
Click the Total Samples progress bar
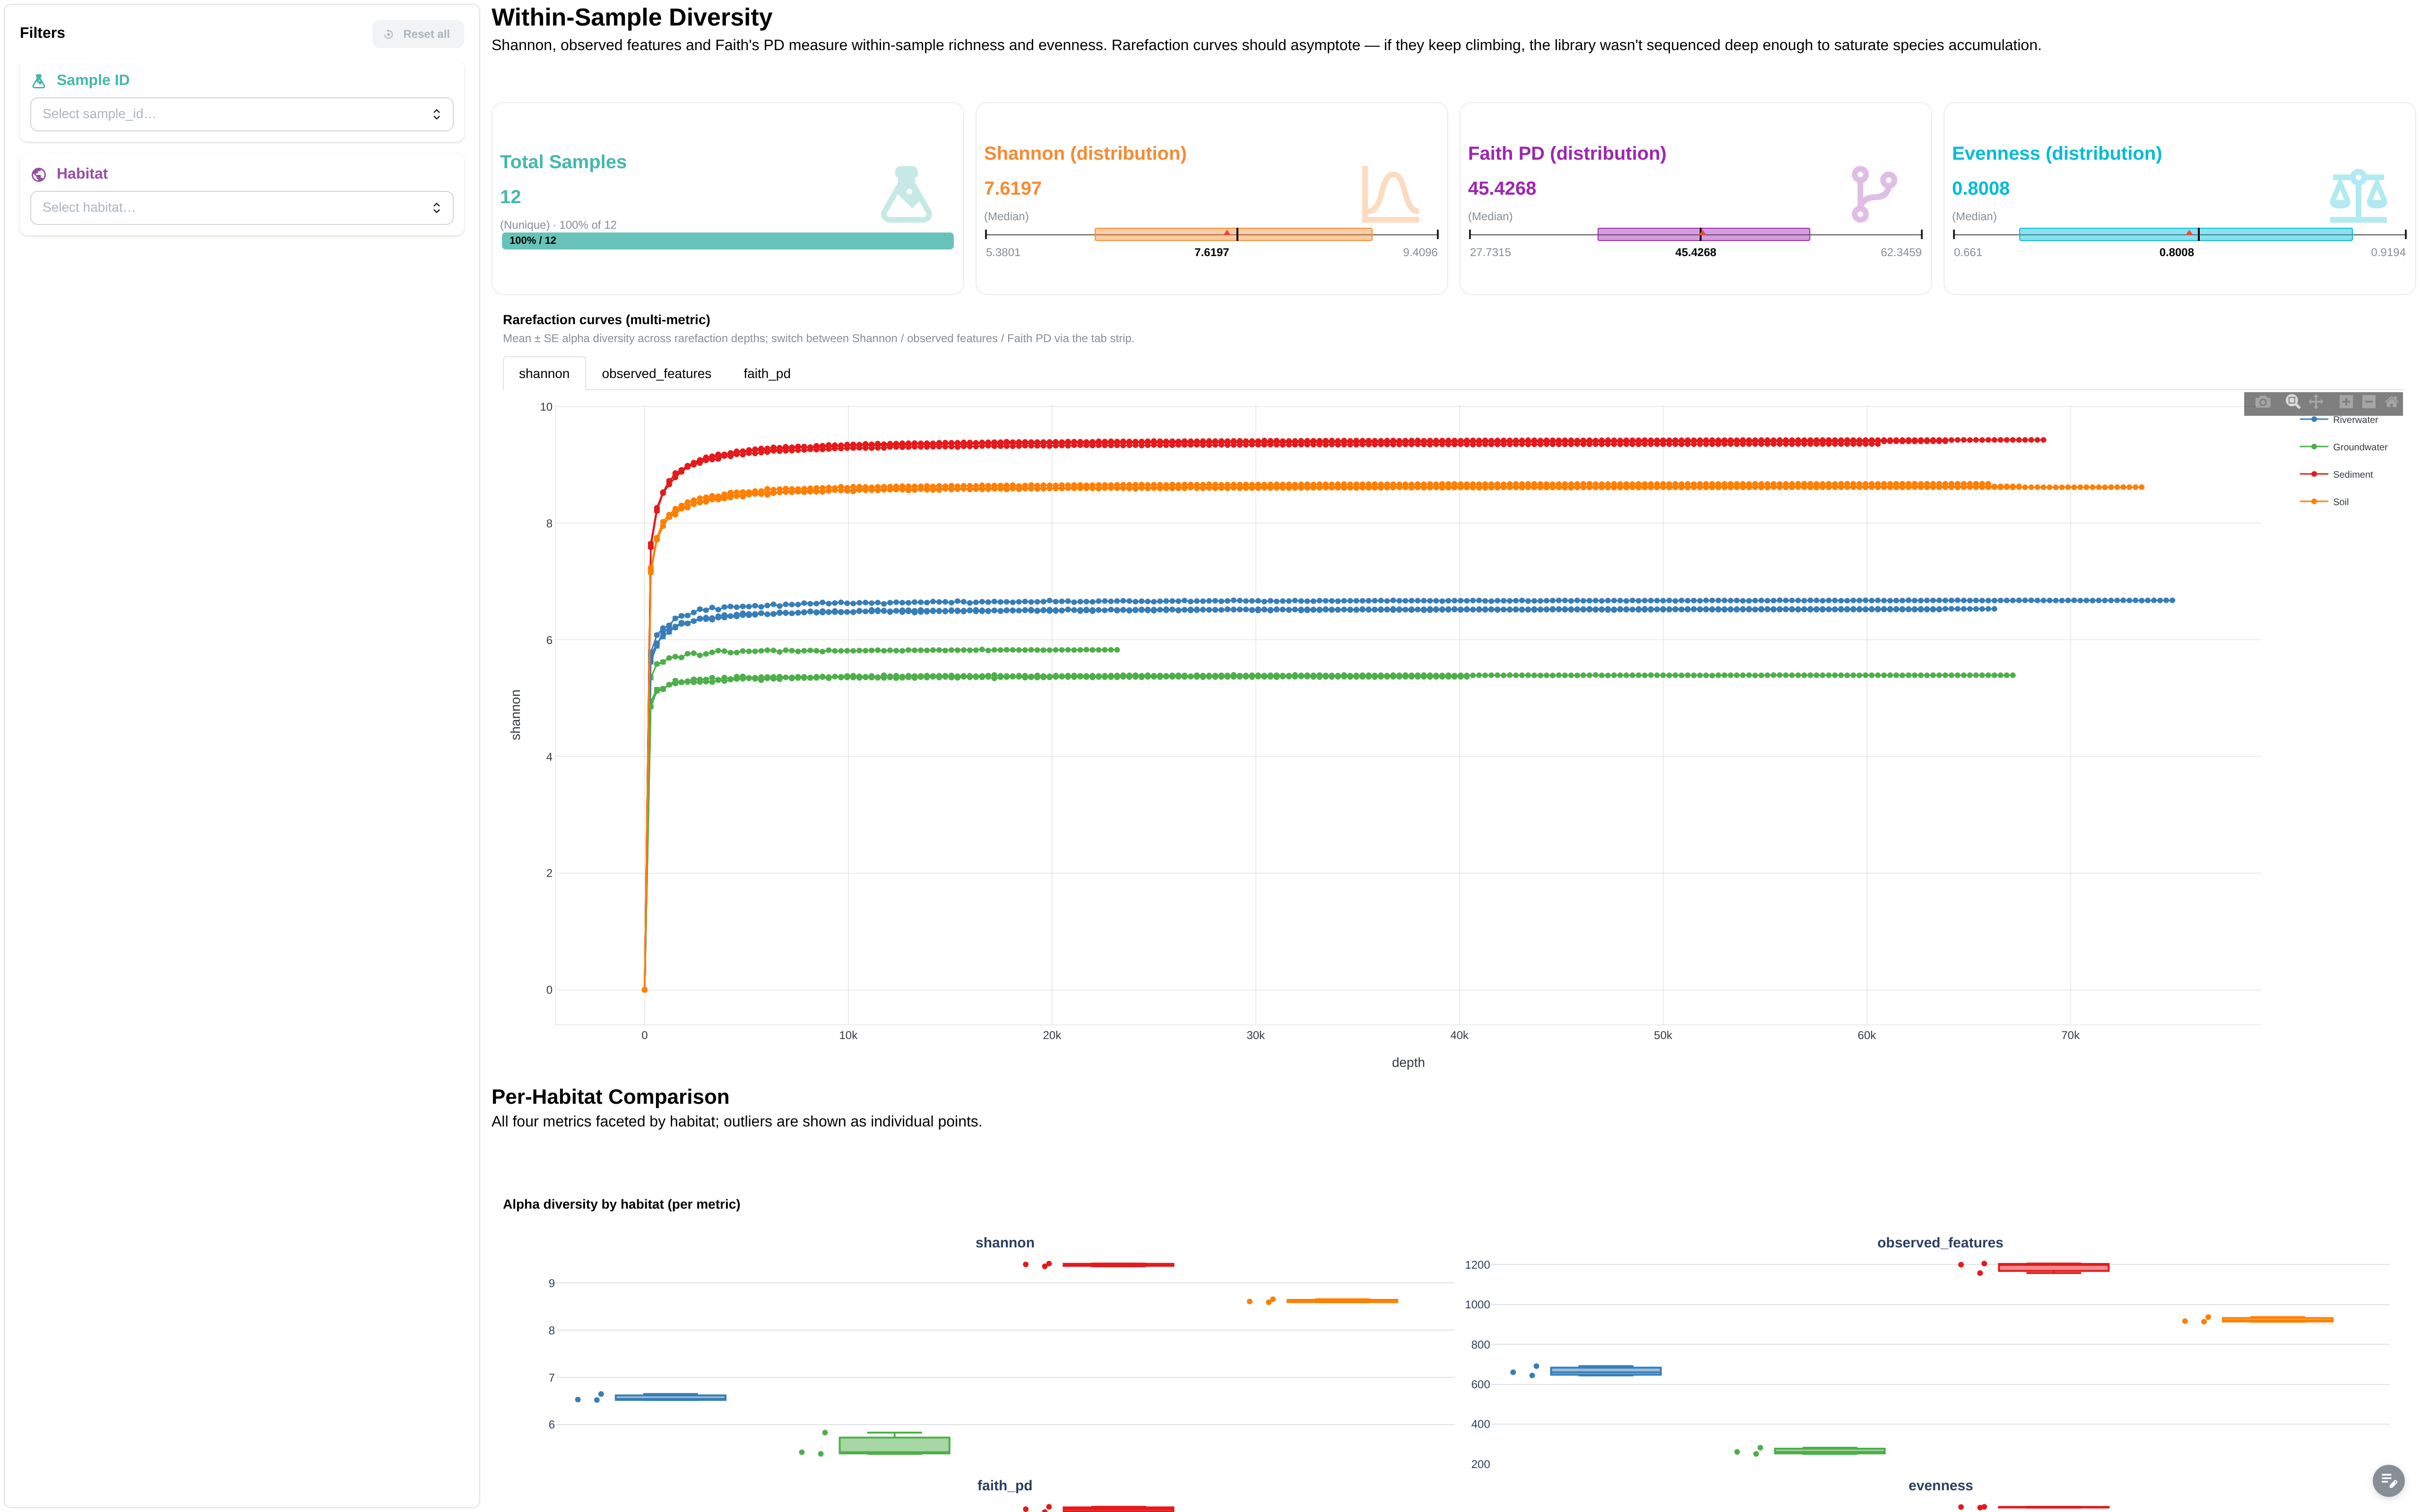[728, 241]
